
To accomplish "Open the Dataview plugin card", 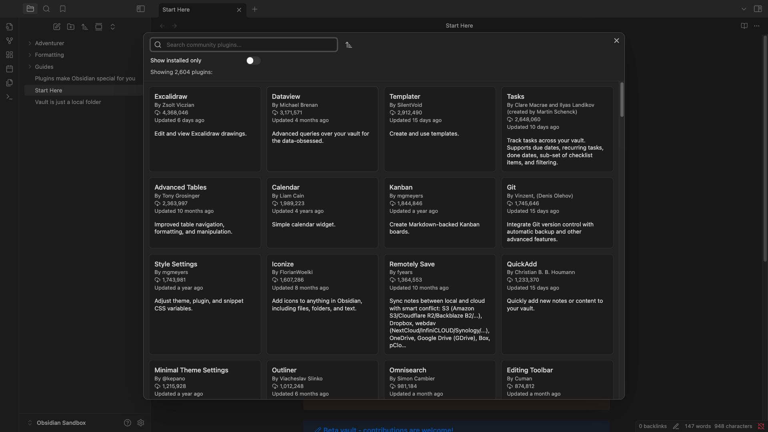I will coord(322,129).
